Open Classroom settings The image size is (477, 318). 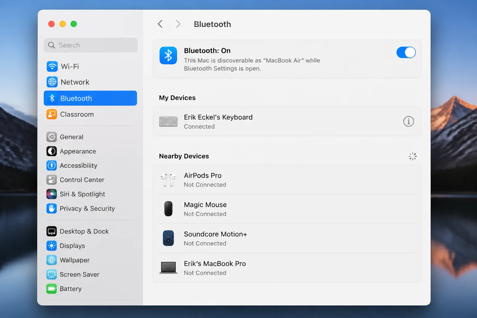(x=90, y=114)
